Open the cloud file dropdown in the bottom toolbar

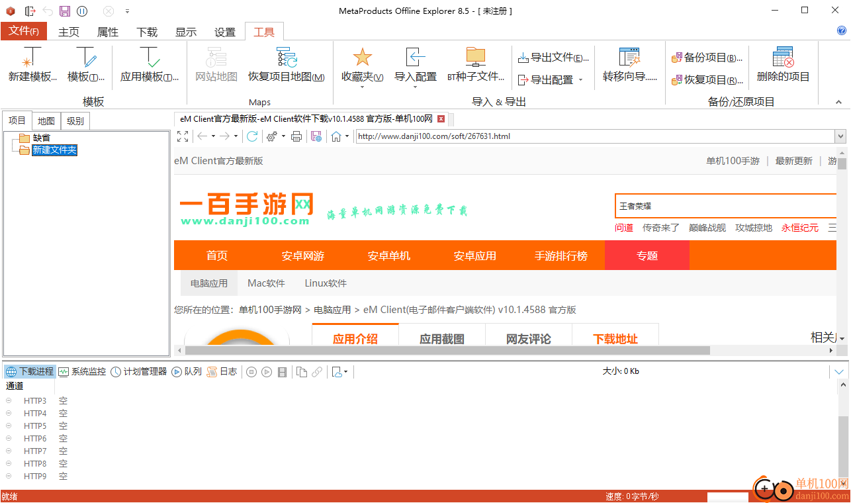[x=339, y=372]
